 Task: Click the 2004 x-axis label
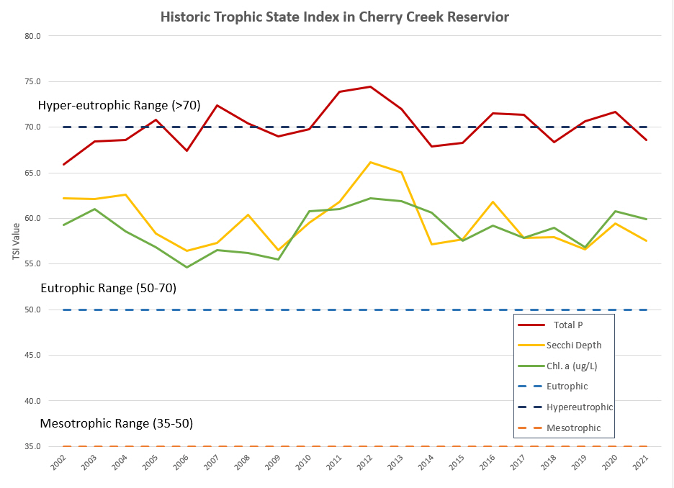pos(120,462)
